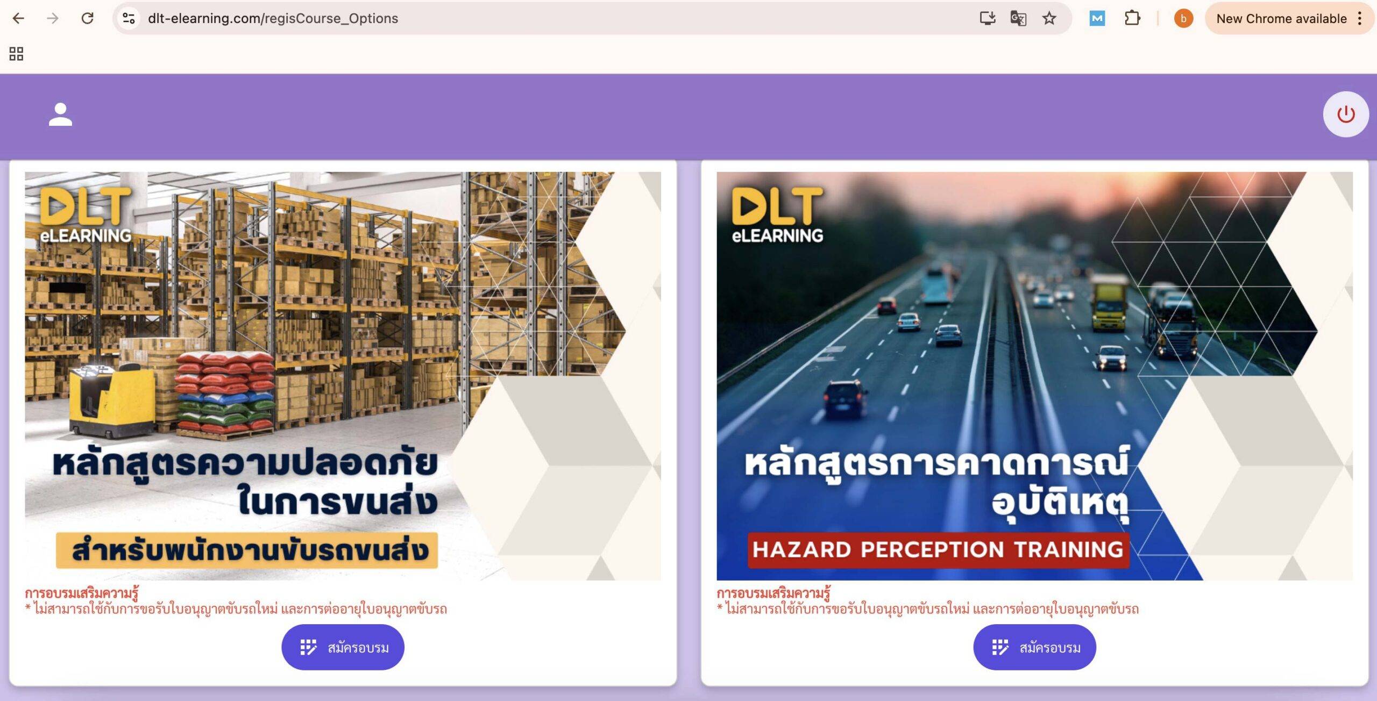Viewport: 1377px width, 701px height.
Task: Open Chrome profile avatar b
Action: pyautogui.click(x=1183, y=18)
